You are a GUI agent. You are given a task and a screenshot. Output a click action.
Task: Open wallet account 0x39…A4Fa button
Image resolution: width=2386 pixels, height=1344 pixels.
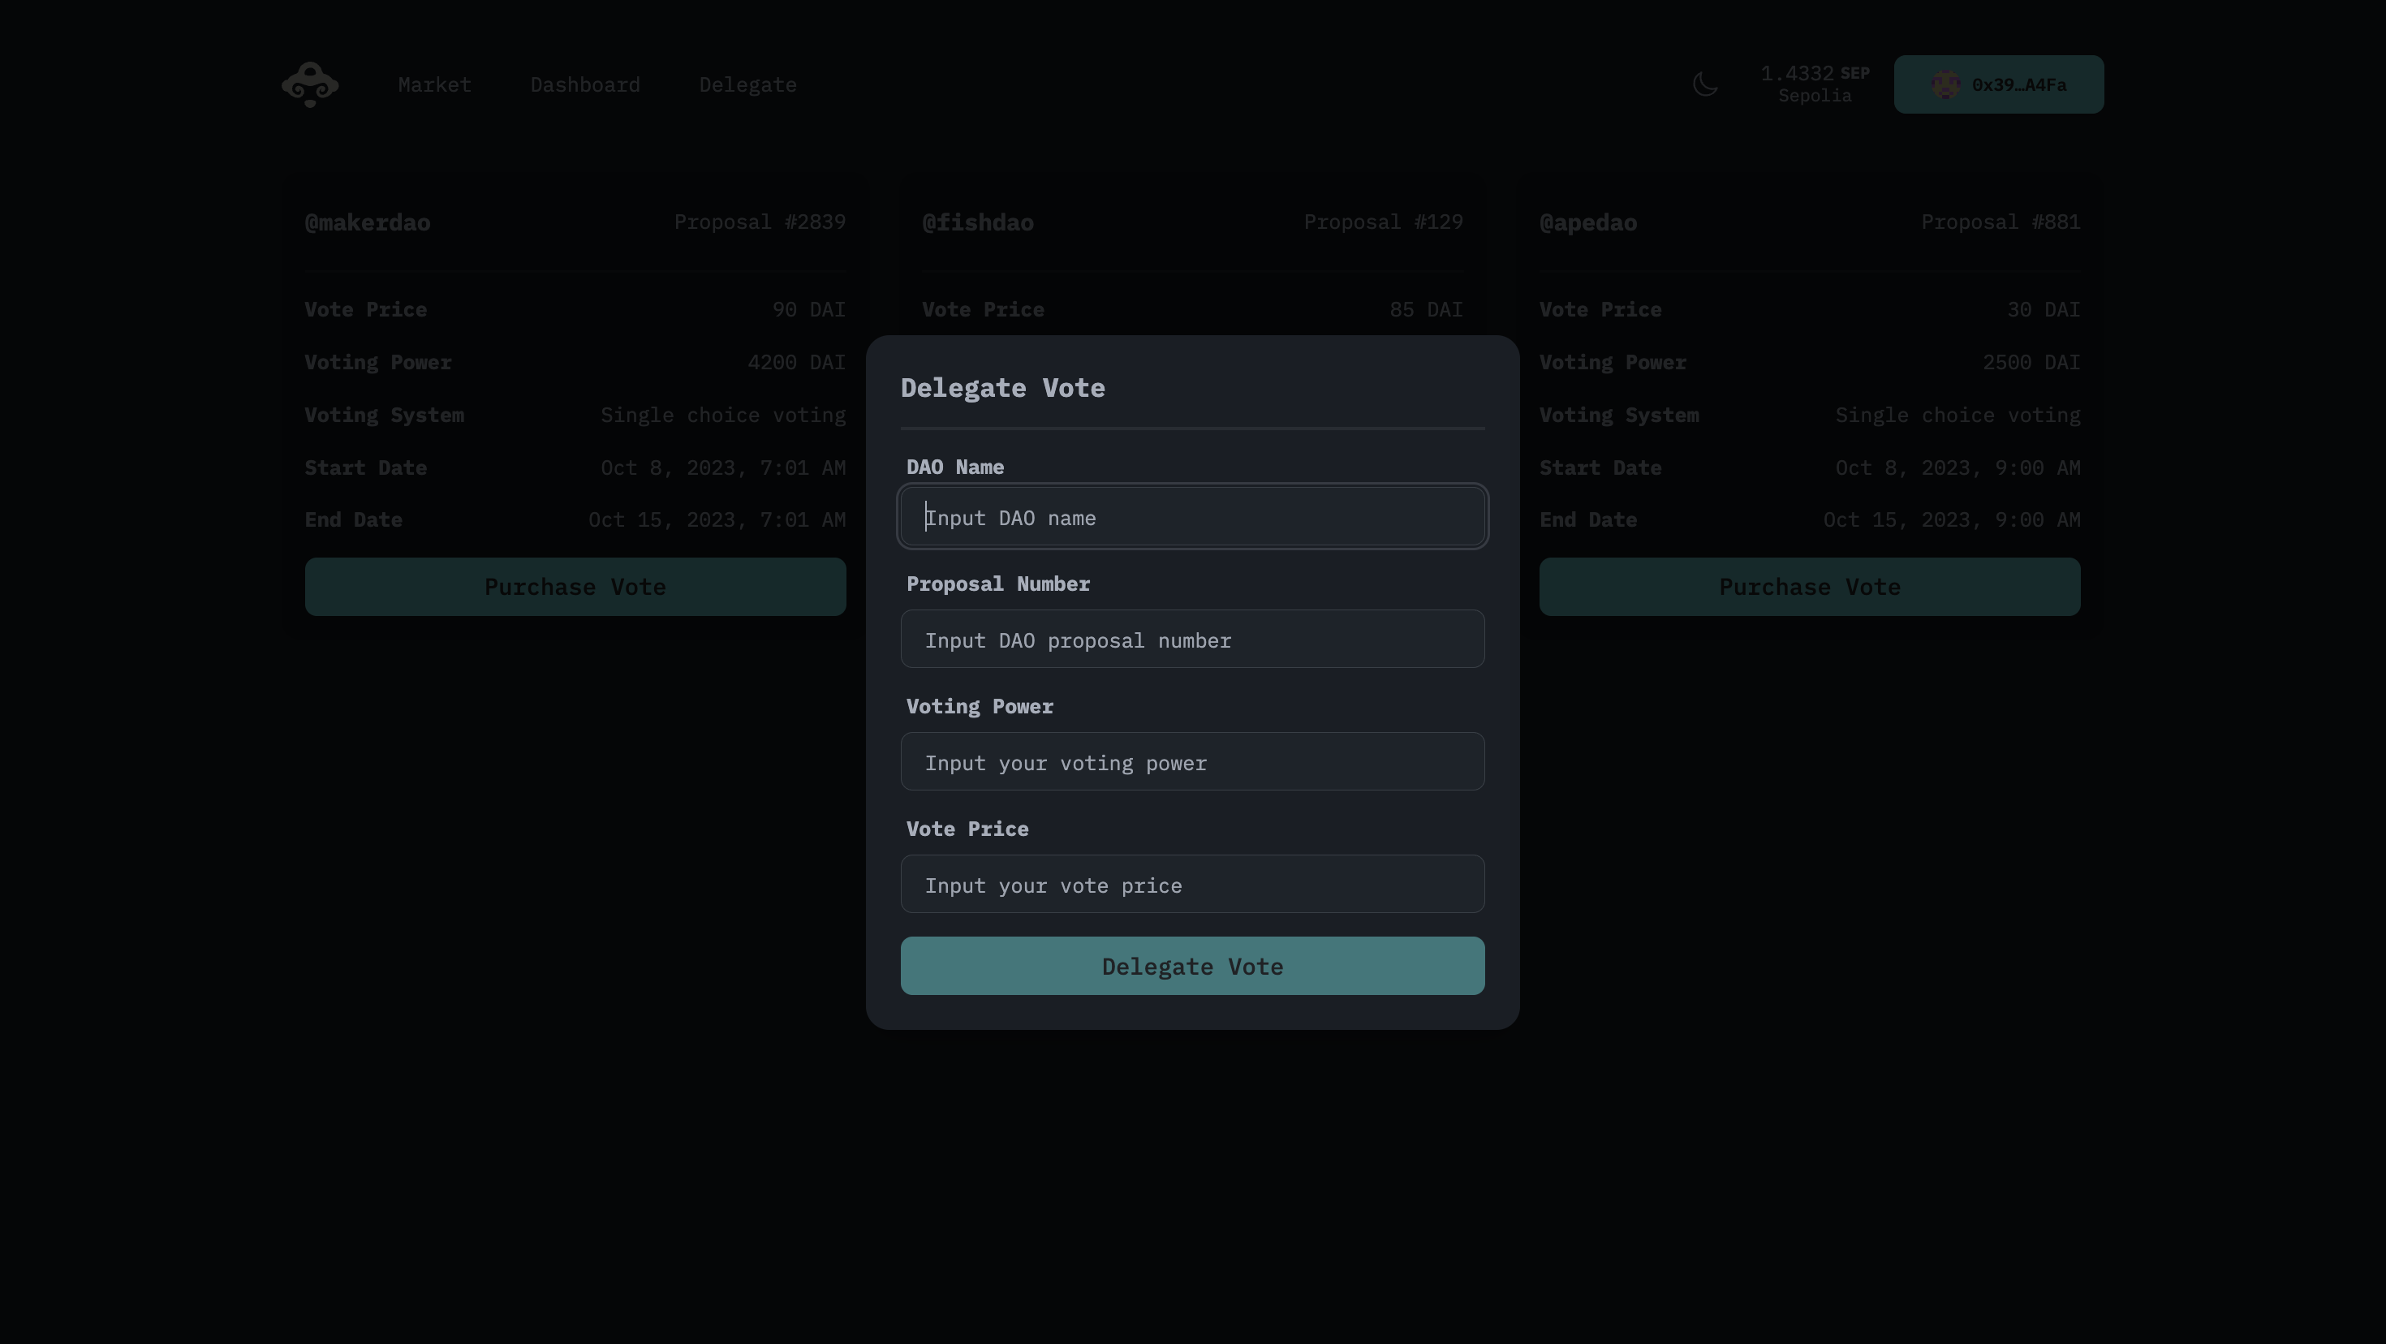1999,84
